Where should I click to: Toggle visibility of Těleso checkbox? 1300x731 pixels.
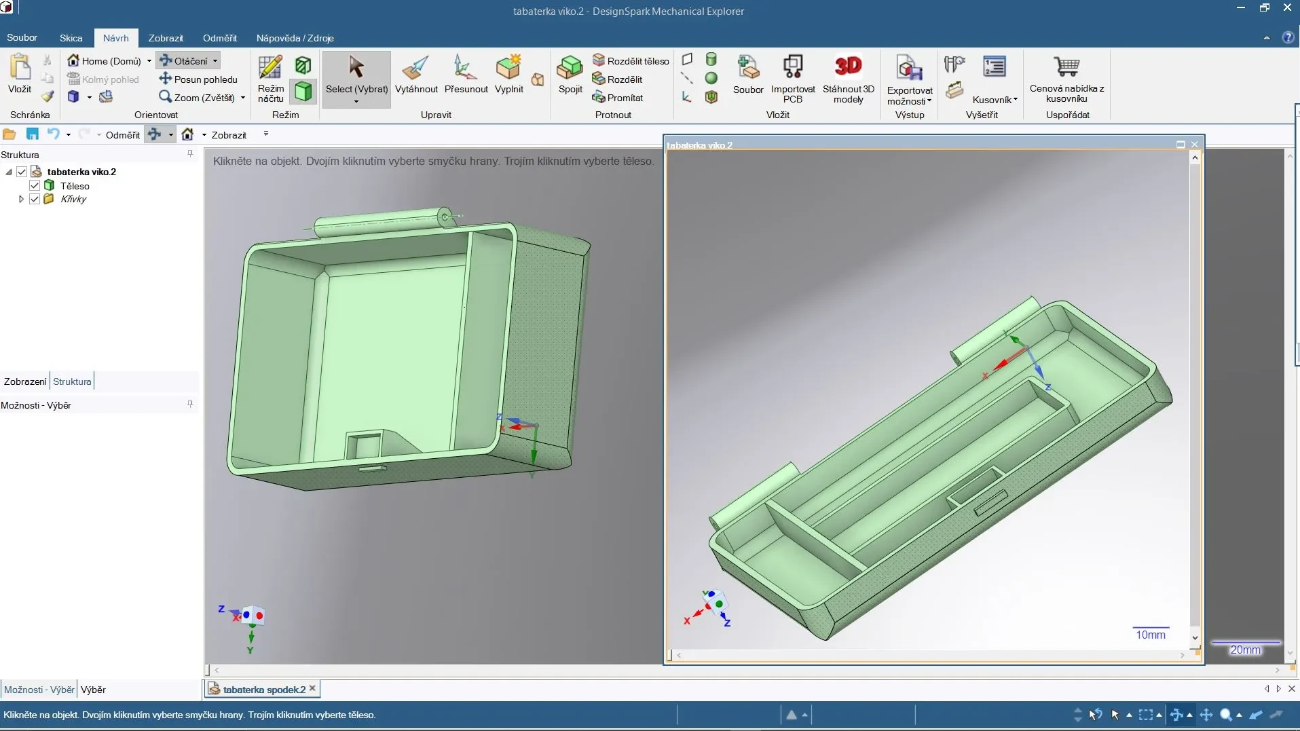(35, 185)
